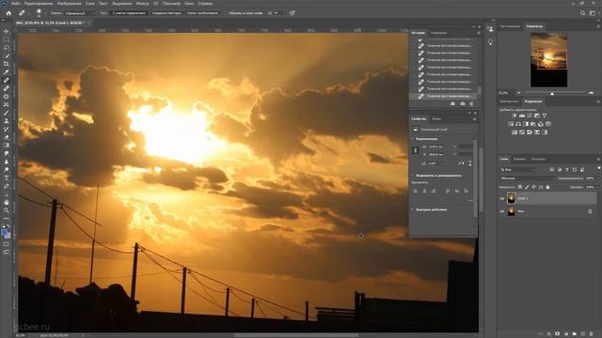Add a Color Balance adjustment

pos(518,124)
